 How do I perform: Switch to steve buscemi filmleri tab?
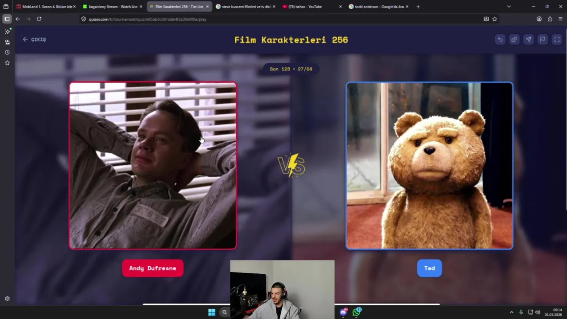point(245,7)
